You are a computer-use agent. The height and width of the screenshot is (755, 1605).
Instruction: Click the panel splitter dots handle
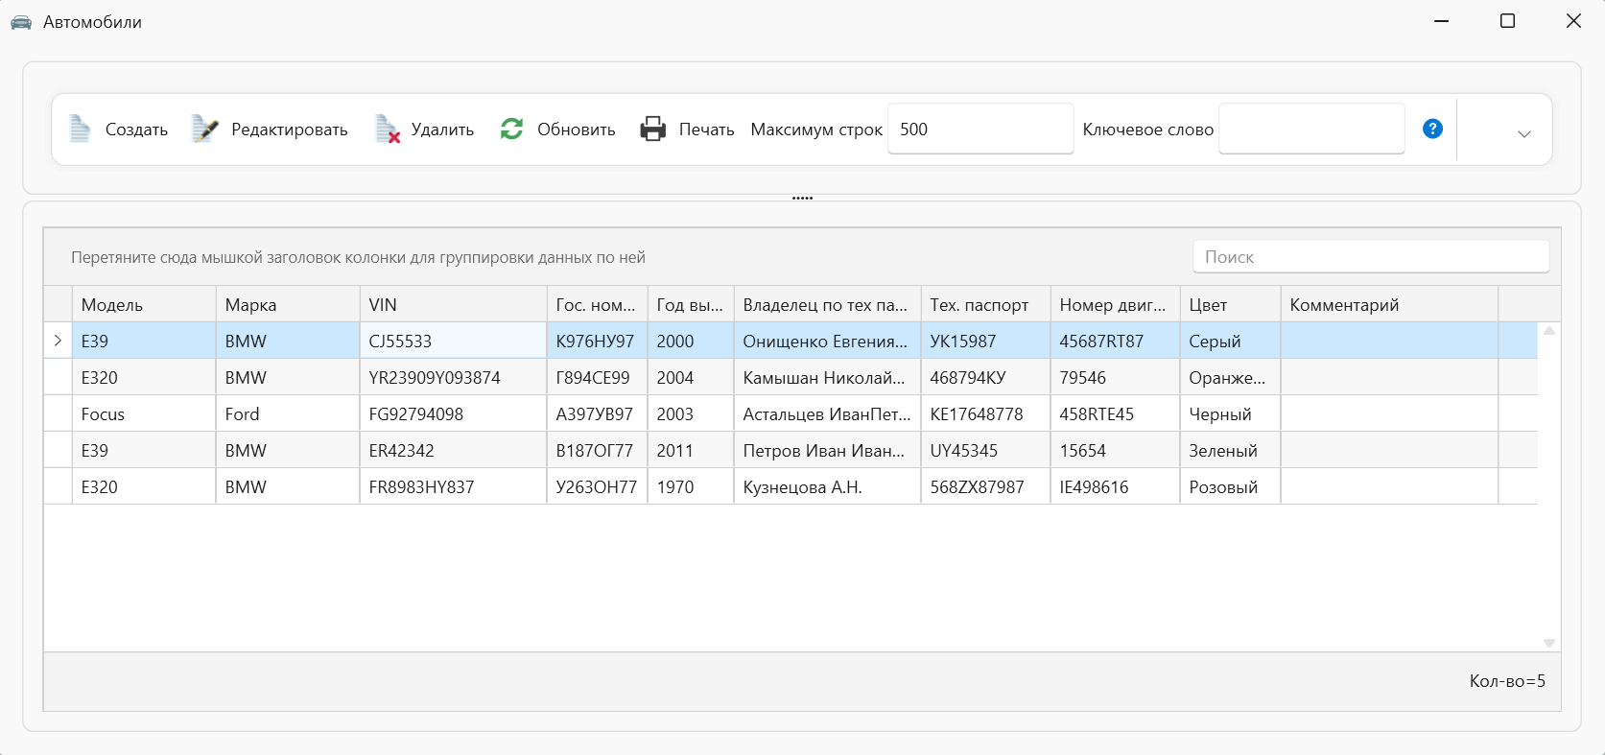[803, 198]
